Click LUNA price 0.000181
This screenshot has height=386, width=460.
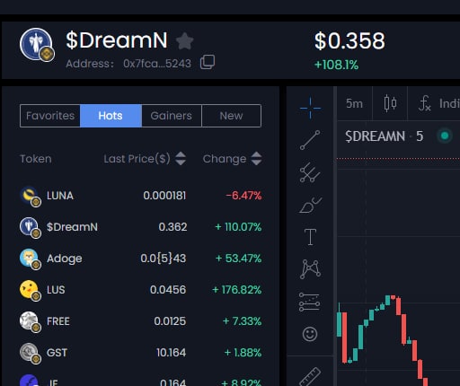(x=164, y=196)
